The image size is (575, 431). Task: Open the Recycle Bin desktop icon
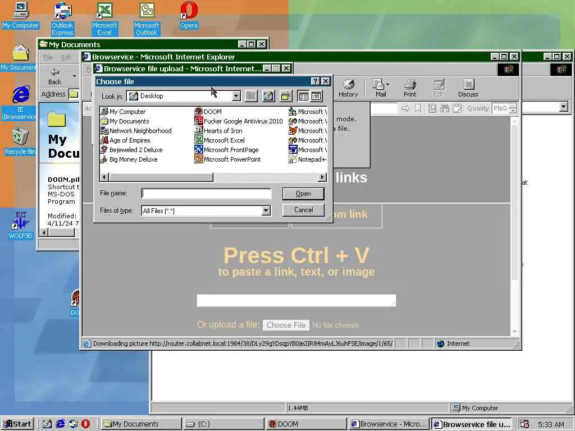tap(20, 141)
